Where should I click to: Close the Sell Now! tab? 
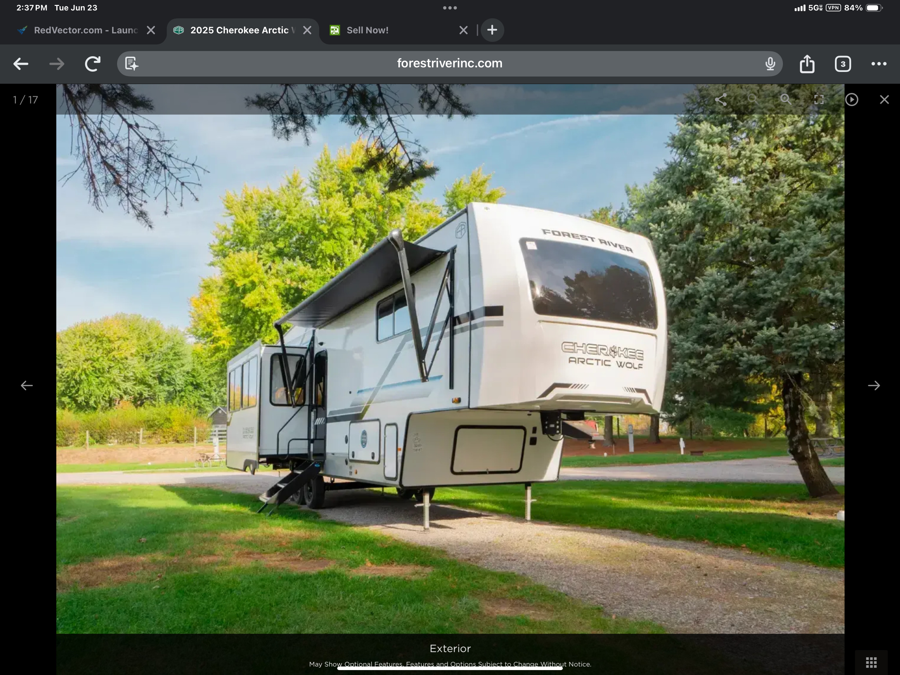463,30
